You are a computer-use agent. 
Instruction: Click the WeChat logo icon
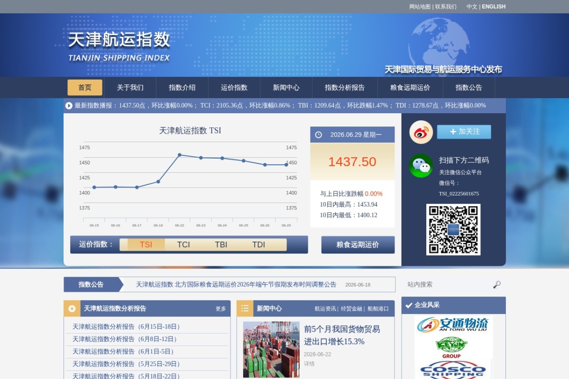tap(421, 166)
